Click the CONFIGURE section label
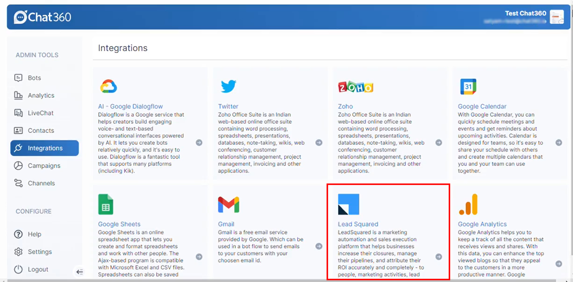The height and width of the screenshot is (282, 573). click(x=34, y=211)
